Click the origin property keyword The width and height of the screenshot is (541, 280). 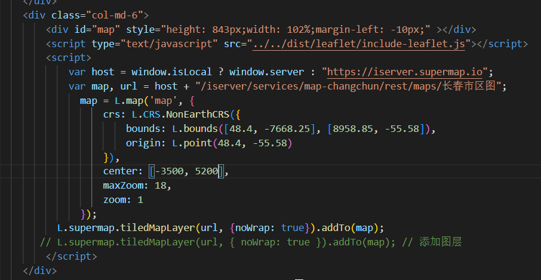pyautogui.click(x=143, y=143)
